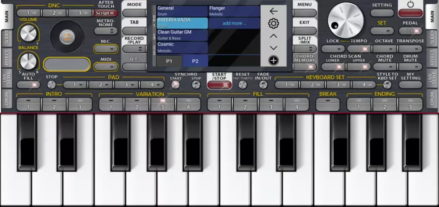Screen dimensions: 439x207
Task: Click the up chevron in display panel
Action: coord(273,36)
